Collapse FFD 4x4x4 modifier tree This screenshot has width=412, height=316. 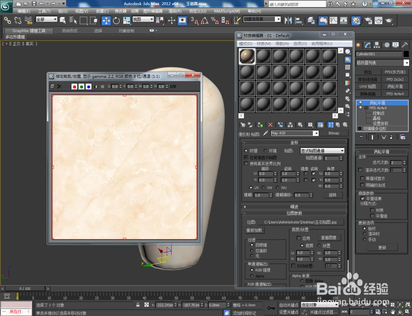(366, 108)
